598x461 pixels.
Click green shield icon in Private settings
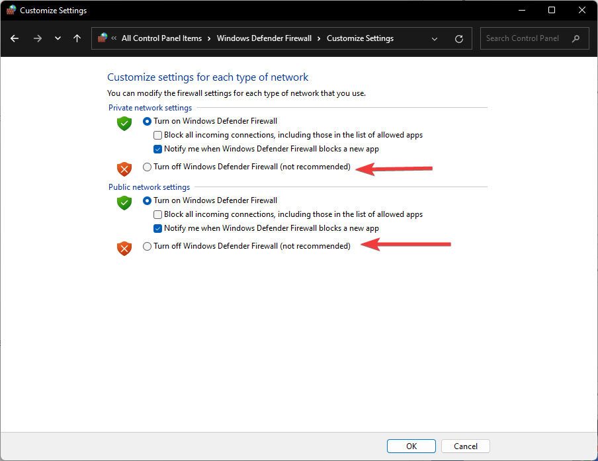pyautogui.click(x=124, y=124)
